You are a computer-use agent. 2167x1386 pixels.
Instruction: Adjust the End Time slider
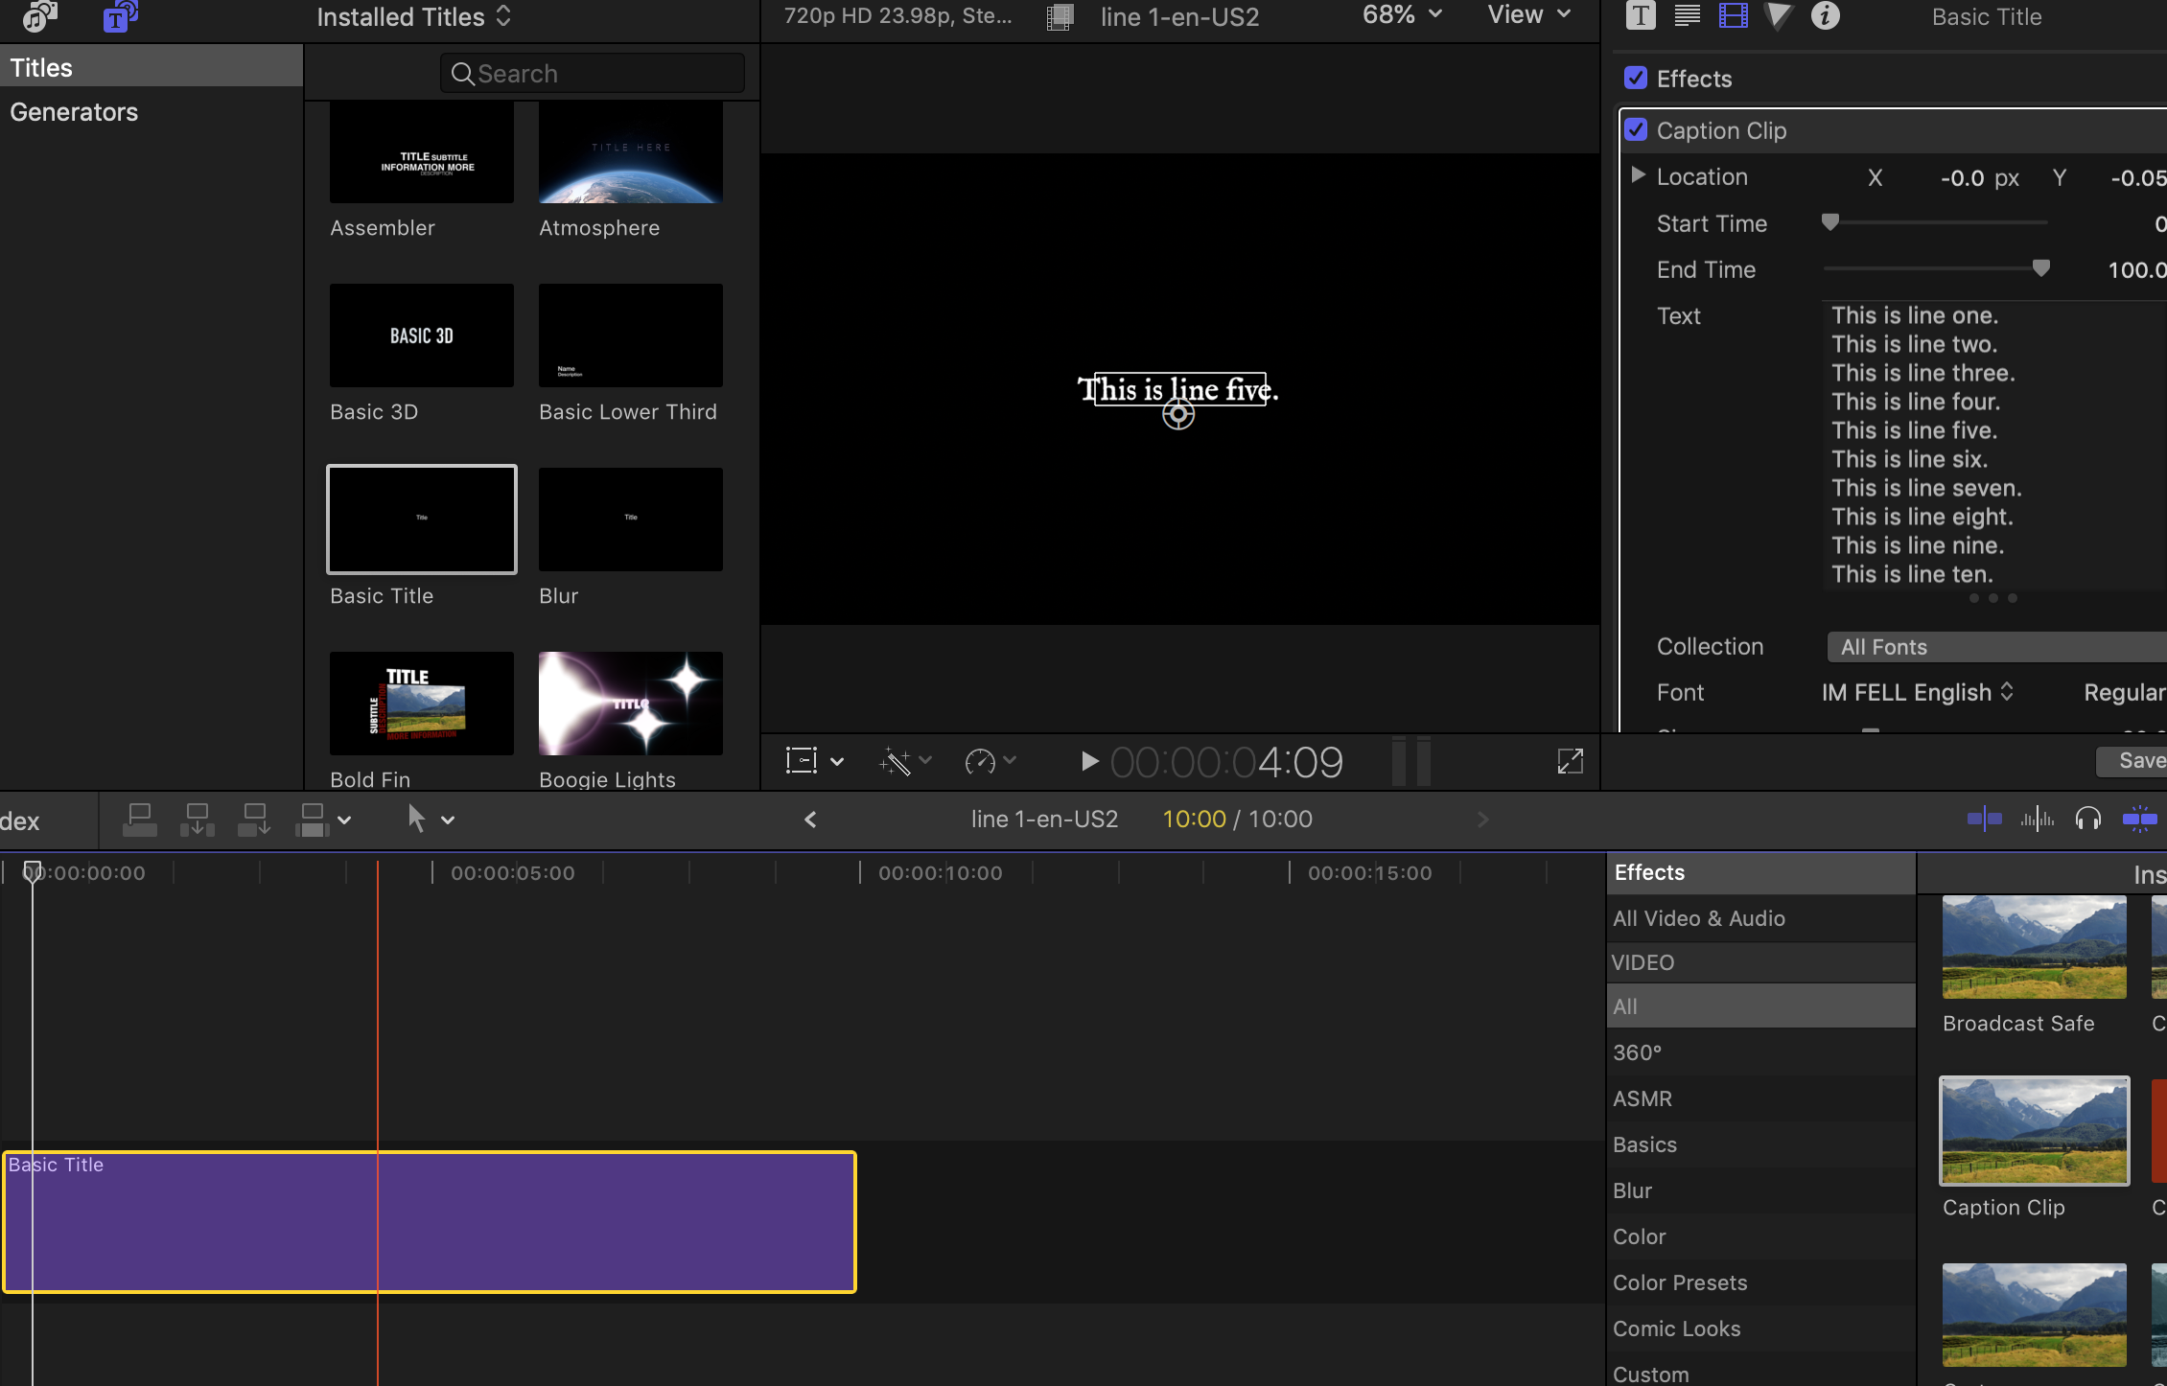[x=2040, y=269]
